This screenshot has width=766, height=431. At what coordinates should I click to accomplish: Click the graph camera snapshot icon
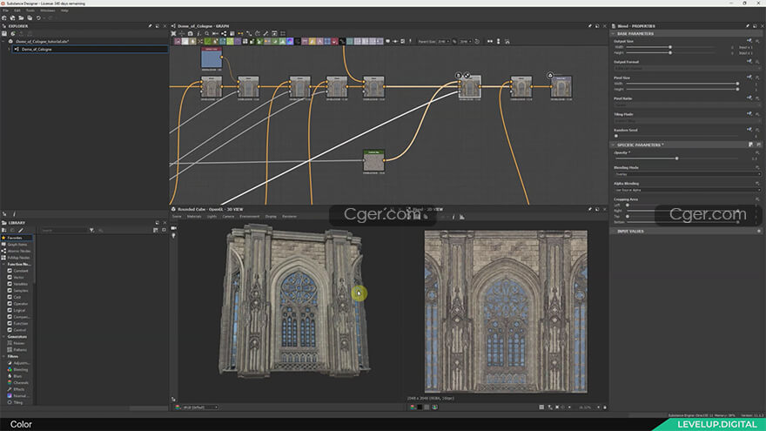click(191, 34)
